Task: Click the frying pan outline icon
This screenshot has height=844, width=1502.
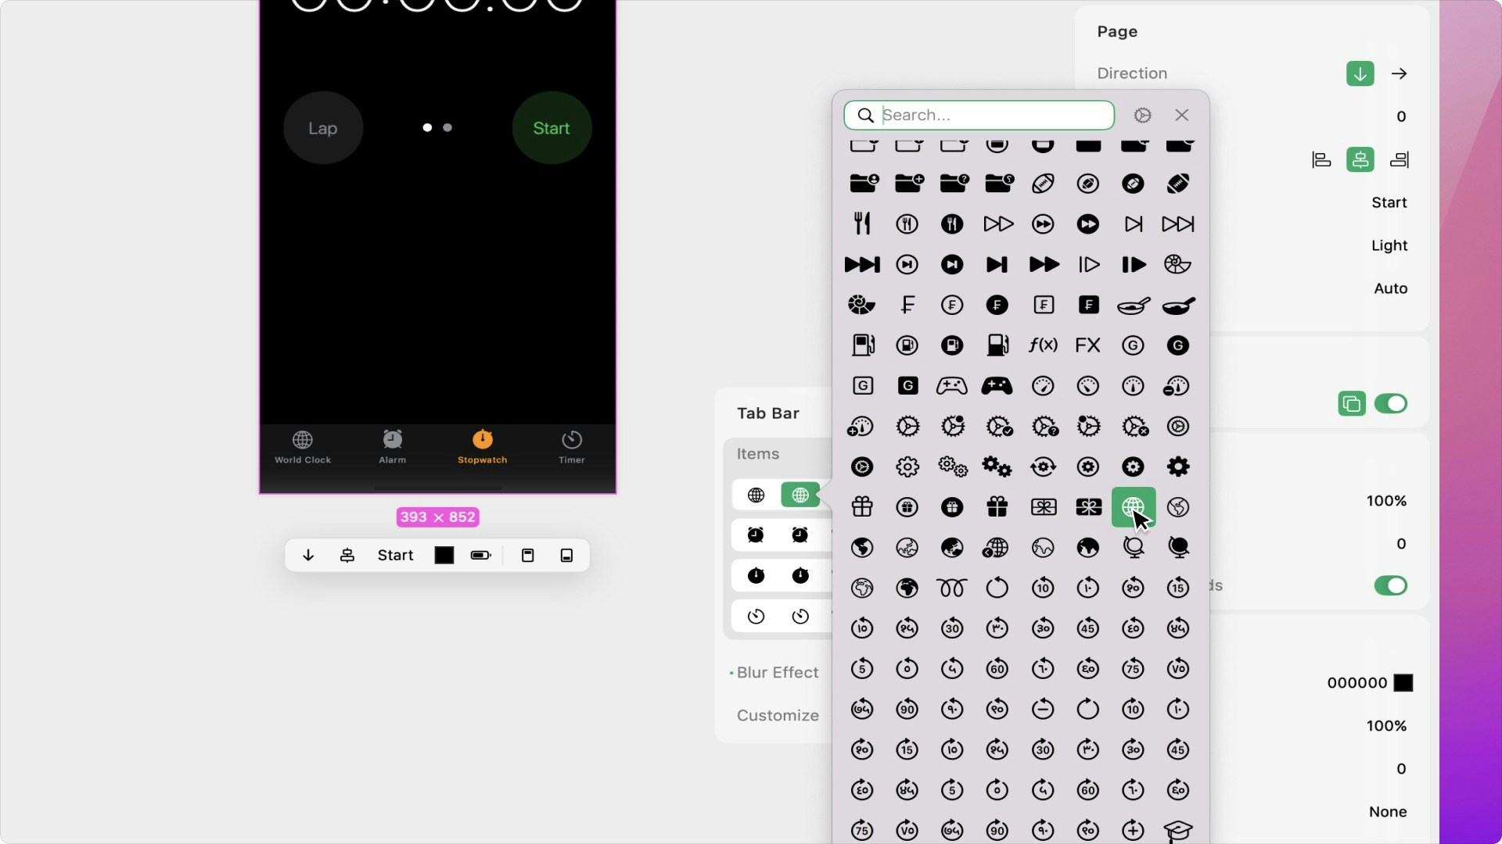Action: click(x=1133, y=306)
